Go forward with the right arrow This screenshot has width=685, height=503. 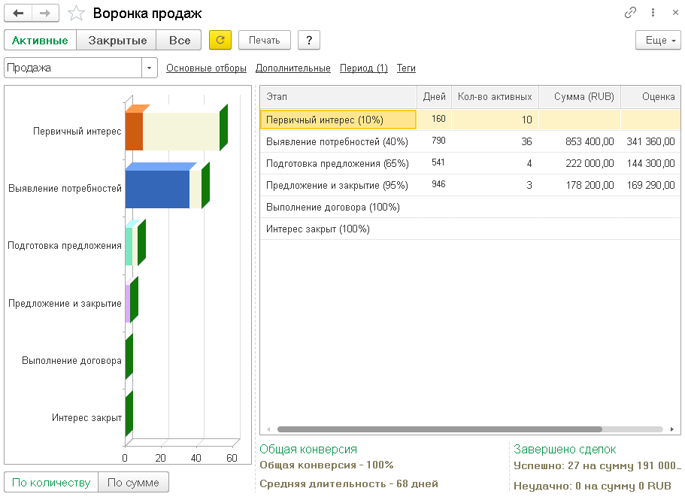(45, 14)
